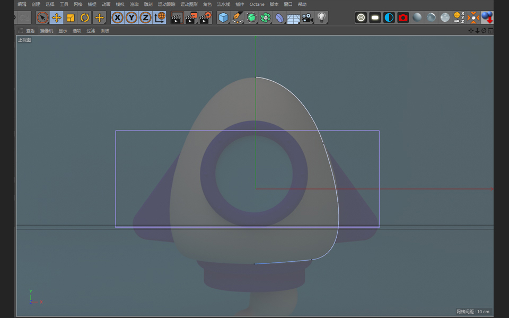The height and width of the screenshot is (318, 509).
Task: Open render settings clapperboard with gear
Action: [205, 18]
